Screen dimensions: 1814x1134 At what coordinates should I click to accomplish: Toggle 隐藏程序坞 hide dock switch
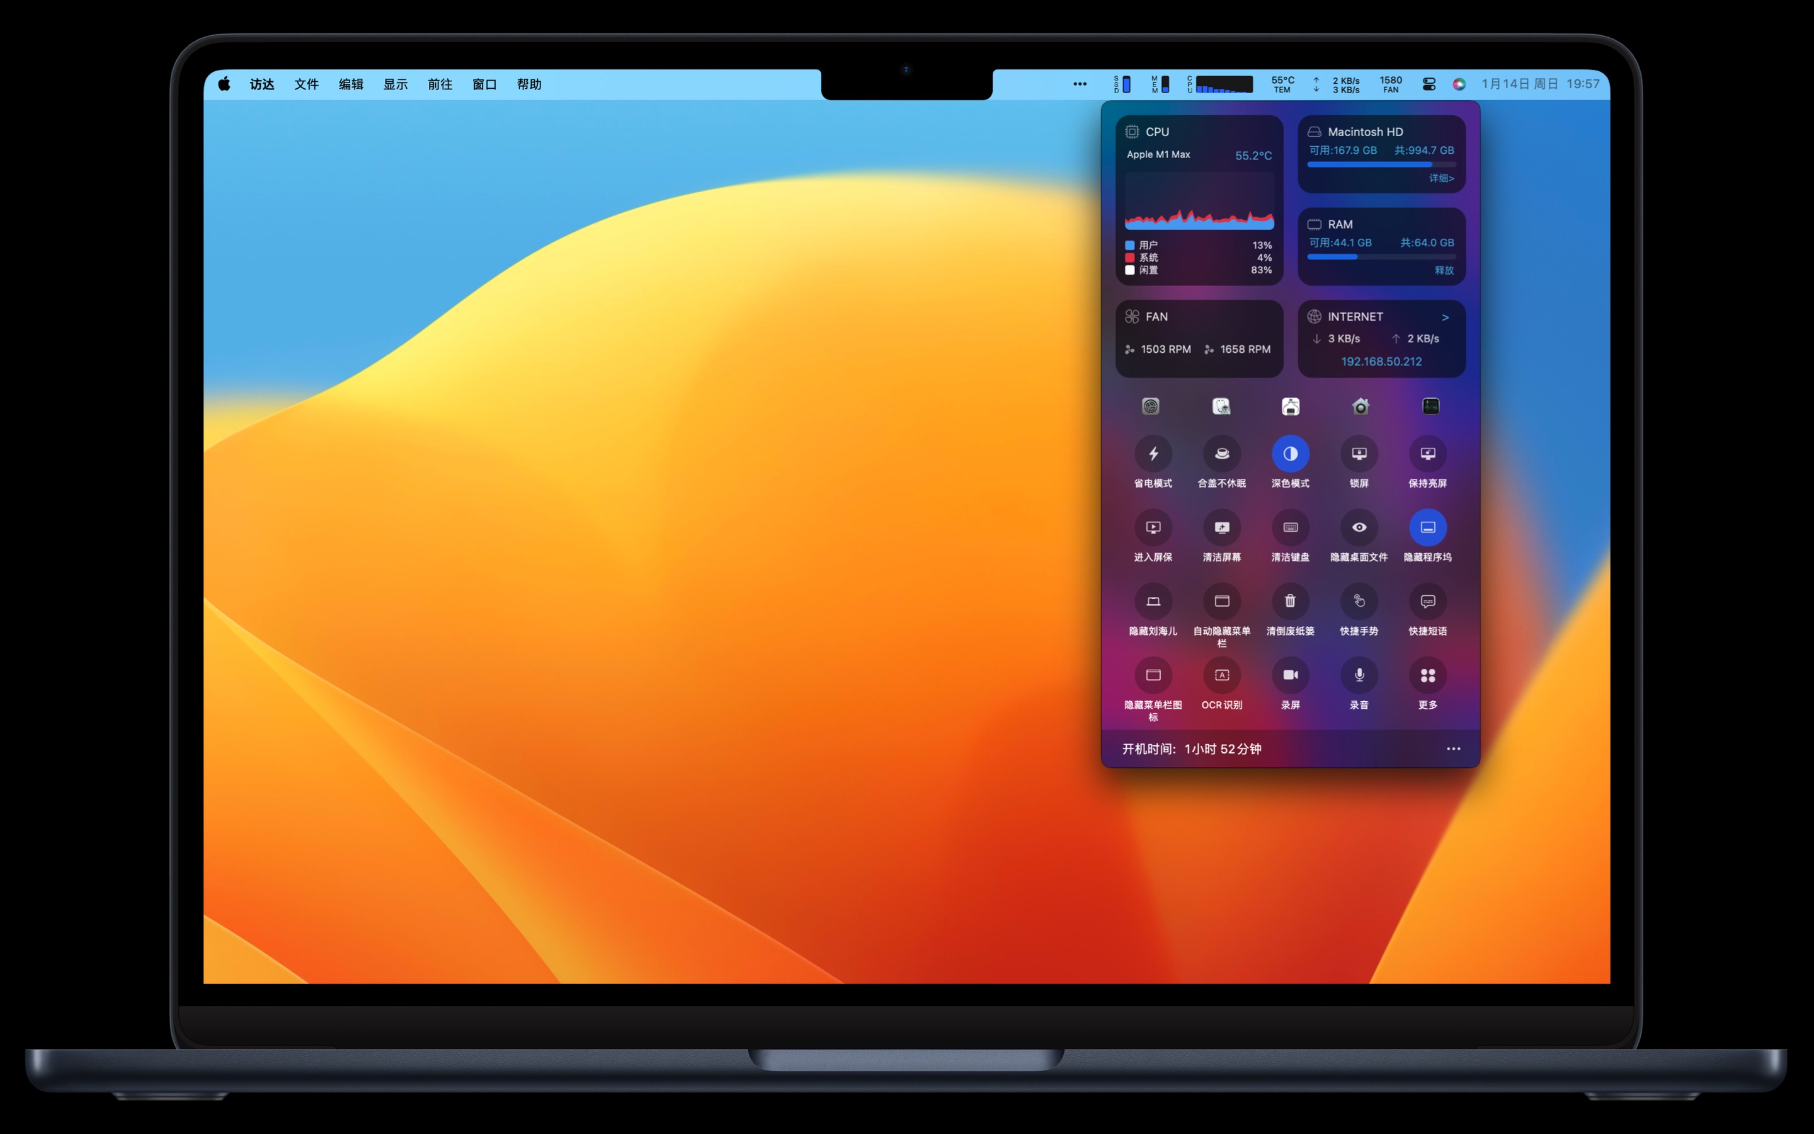[1427, 527]
